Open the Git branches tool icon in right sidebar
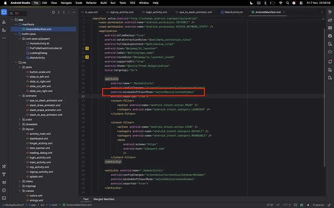Viewport: 334px width, 208px height. (x=330, y=12)
